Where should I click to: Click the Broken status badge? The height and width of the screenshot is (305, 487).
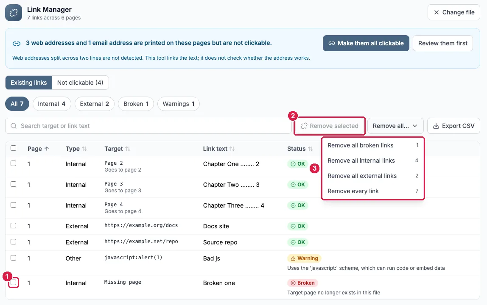[302, 283]
